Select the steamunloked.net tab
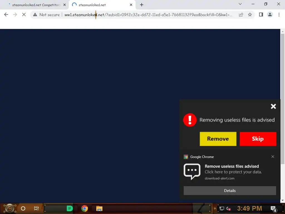The image size is (285, 214). point(102,5)
